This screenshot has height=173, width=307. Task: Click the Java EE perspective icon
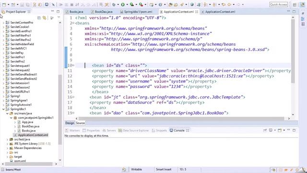303,5
